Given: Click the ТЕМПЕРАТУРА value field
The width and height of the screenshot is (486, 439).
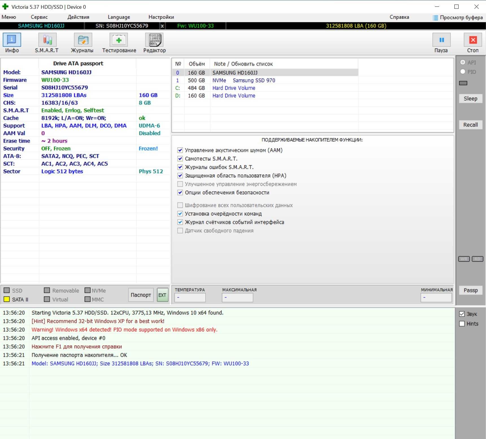Looking at the screenshot, I should [190, 297].
